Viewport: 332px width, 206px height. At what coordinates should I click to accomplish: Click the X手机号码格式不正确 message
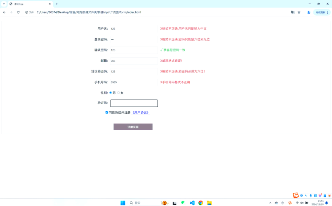click(x=175, y=82)
